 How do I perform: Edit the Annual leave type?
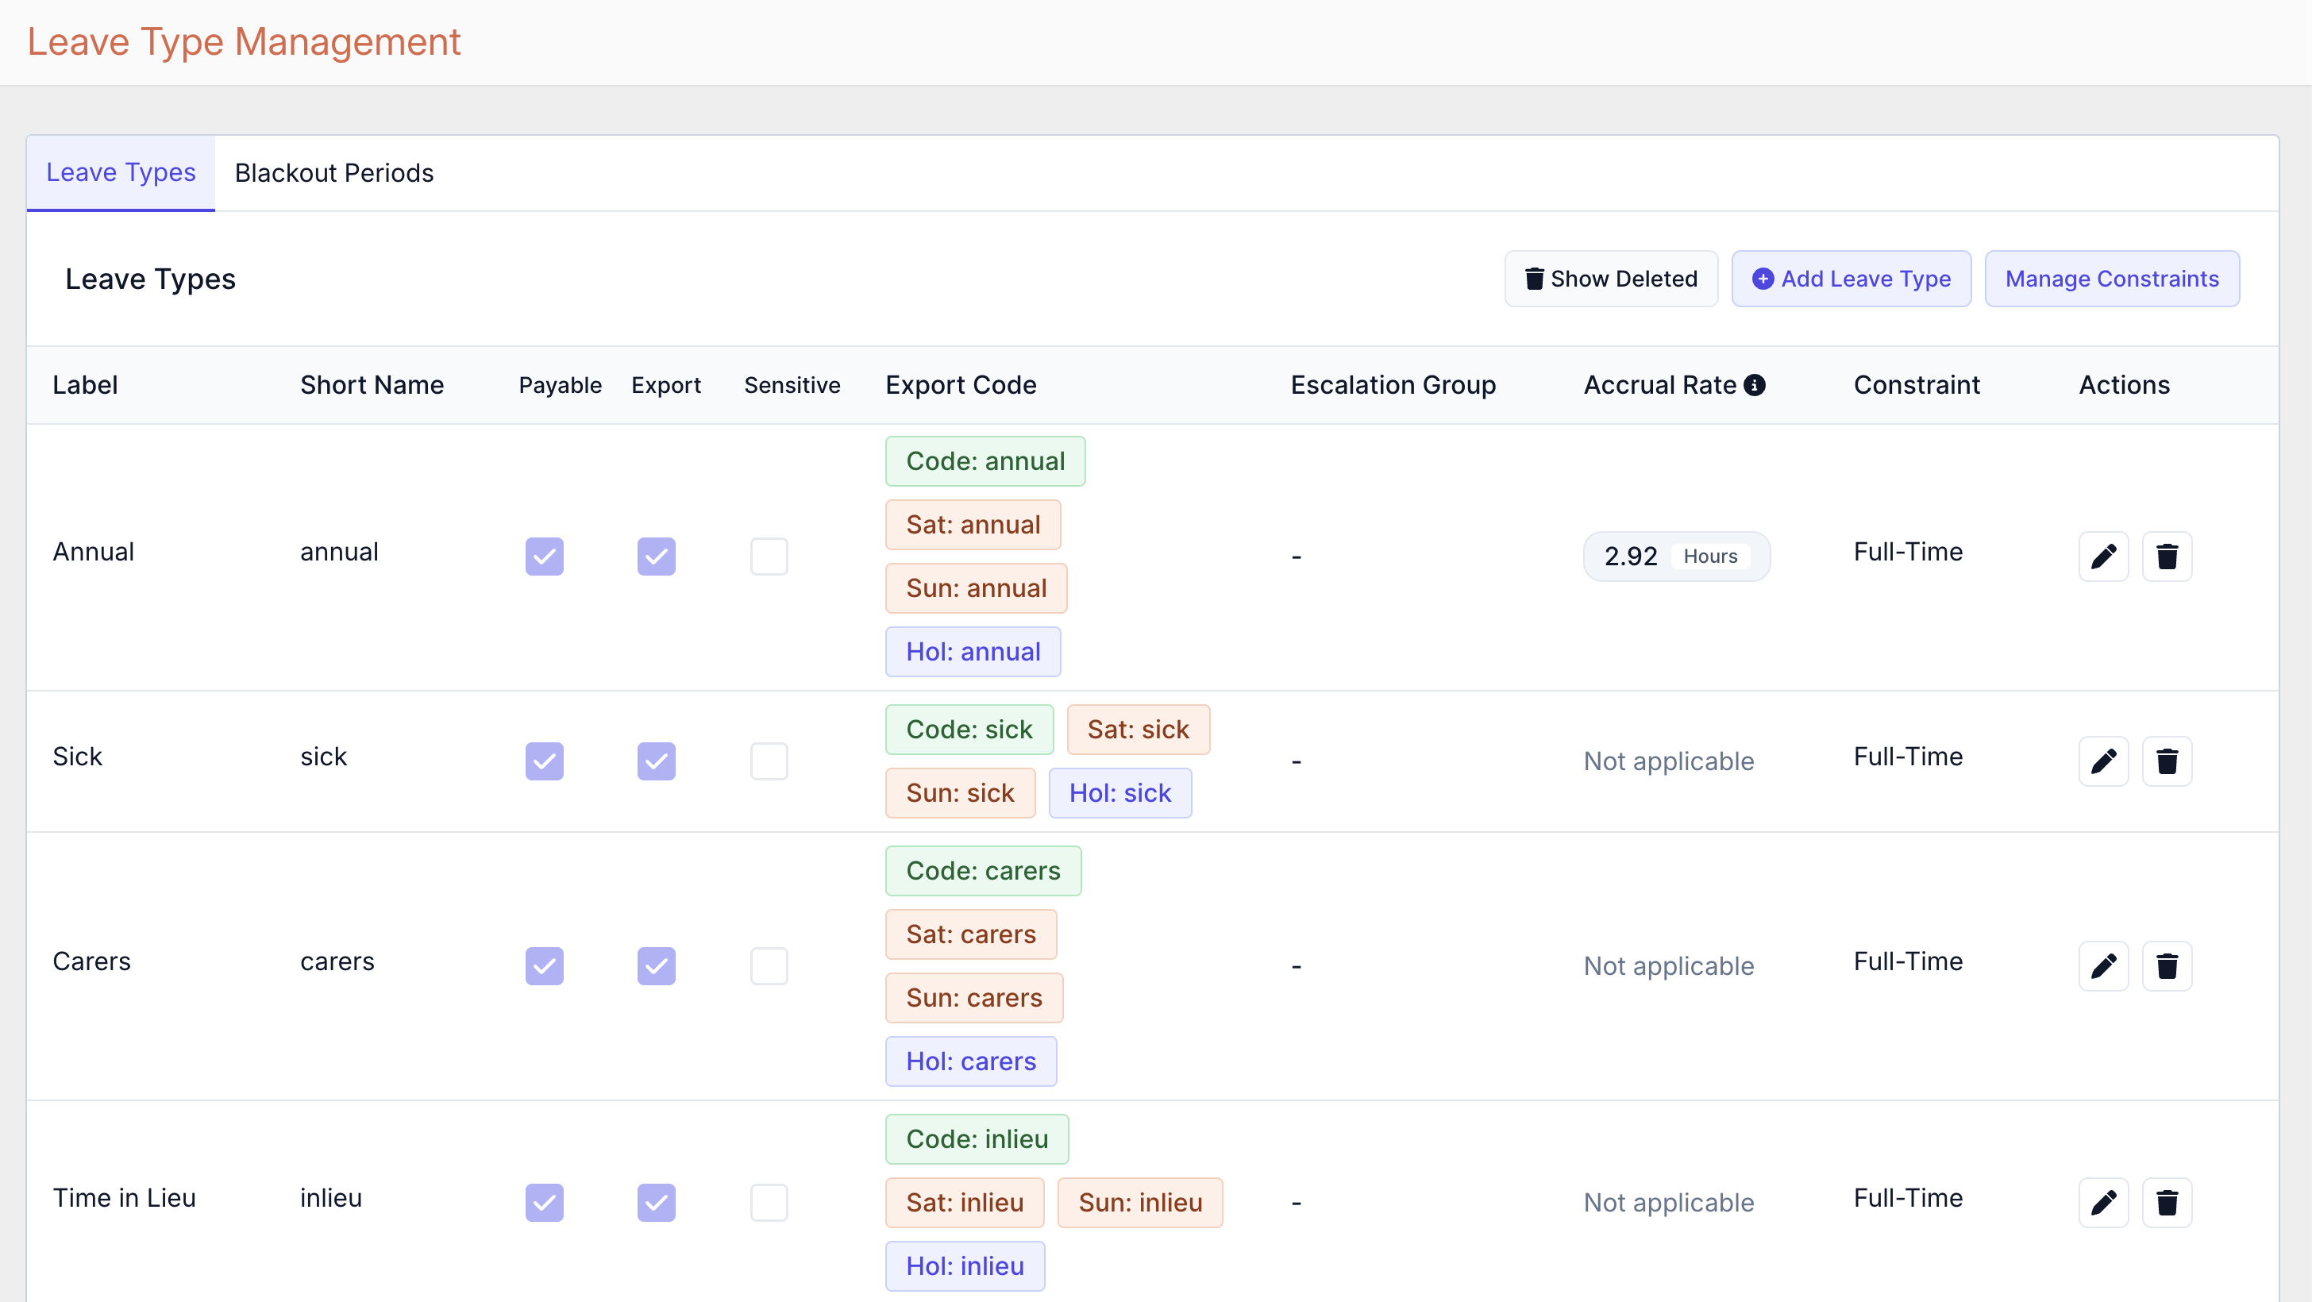[x=2103, y=557]
